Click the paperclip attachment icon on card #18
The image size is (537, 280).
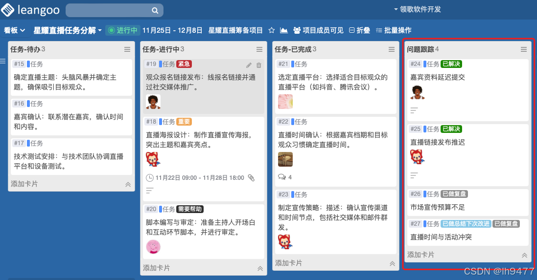point(252,178)
